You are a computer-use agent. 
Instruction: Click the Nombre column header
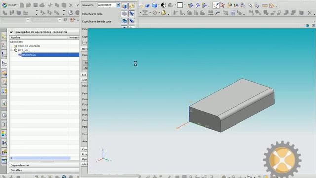[39, 38]
